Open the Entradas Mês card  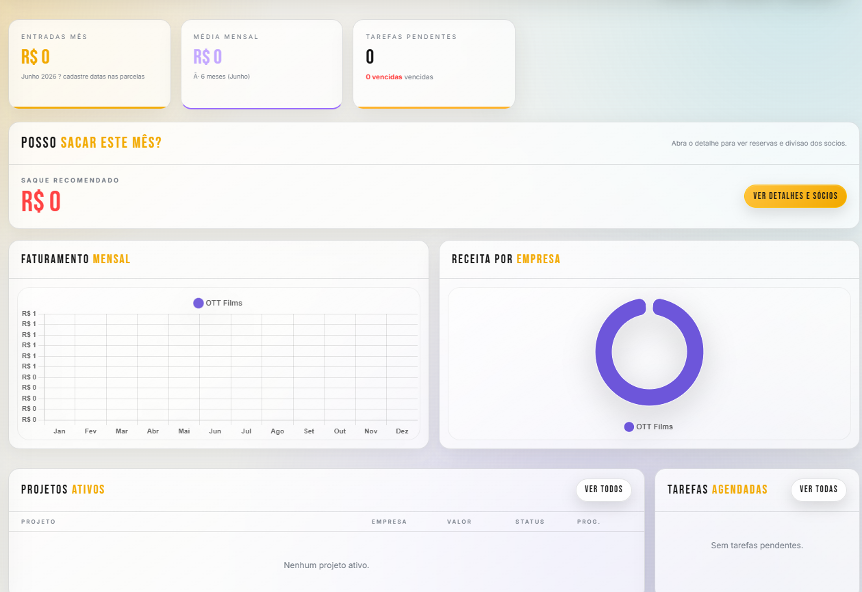point(89,64)
